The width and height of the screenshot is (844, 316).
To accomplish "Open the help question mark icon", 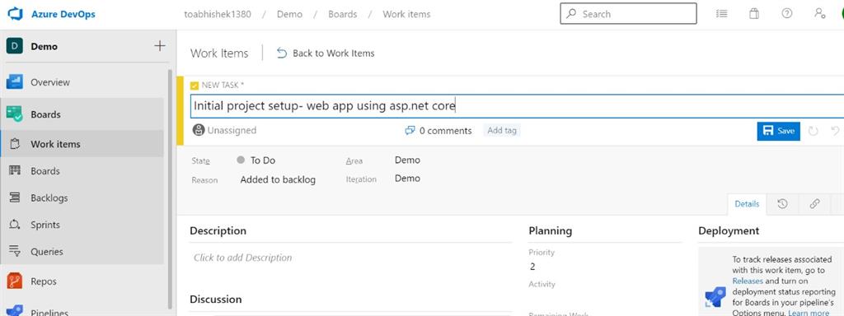I will point(787,14).
